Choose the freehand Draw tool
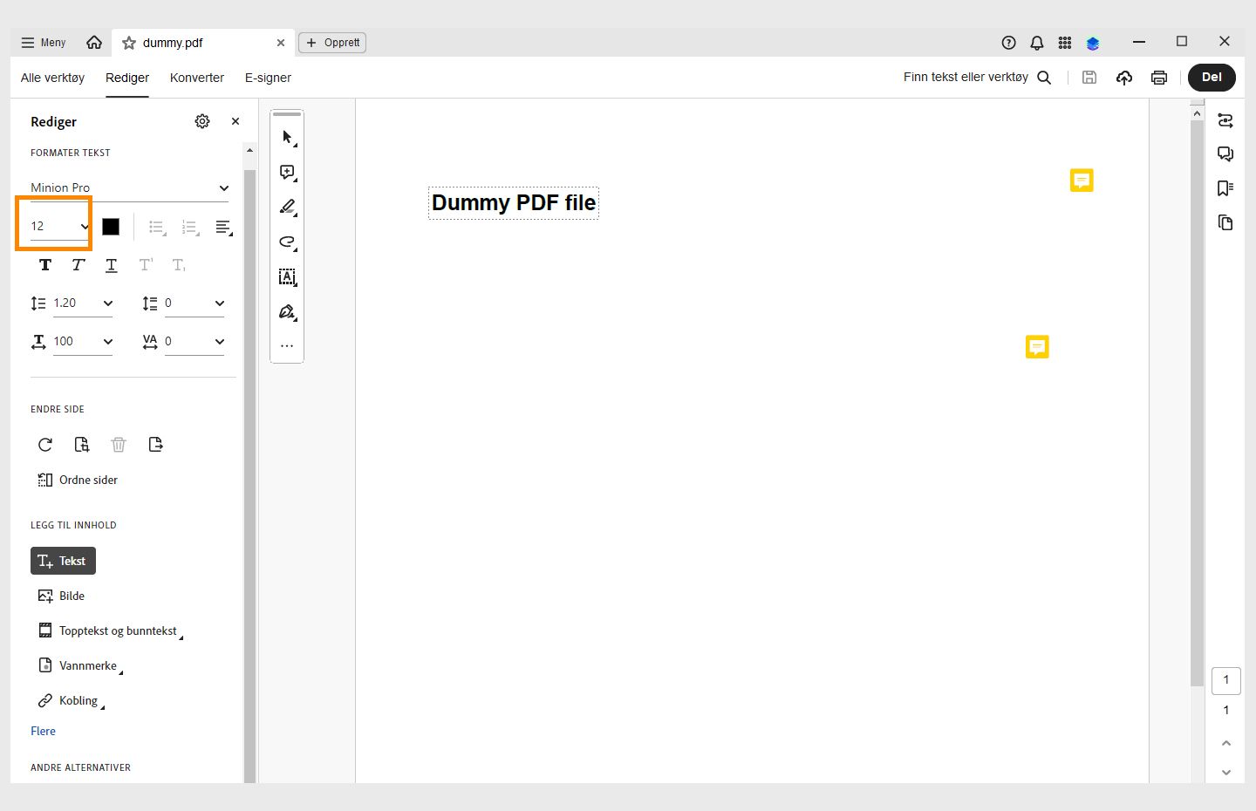Screen dimensions: 1256x811 [287, 242]
